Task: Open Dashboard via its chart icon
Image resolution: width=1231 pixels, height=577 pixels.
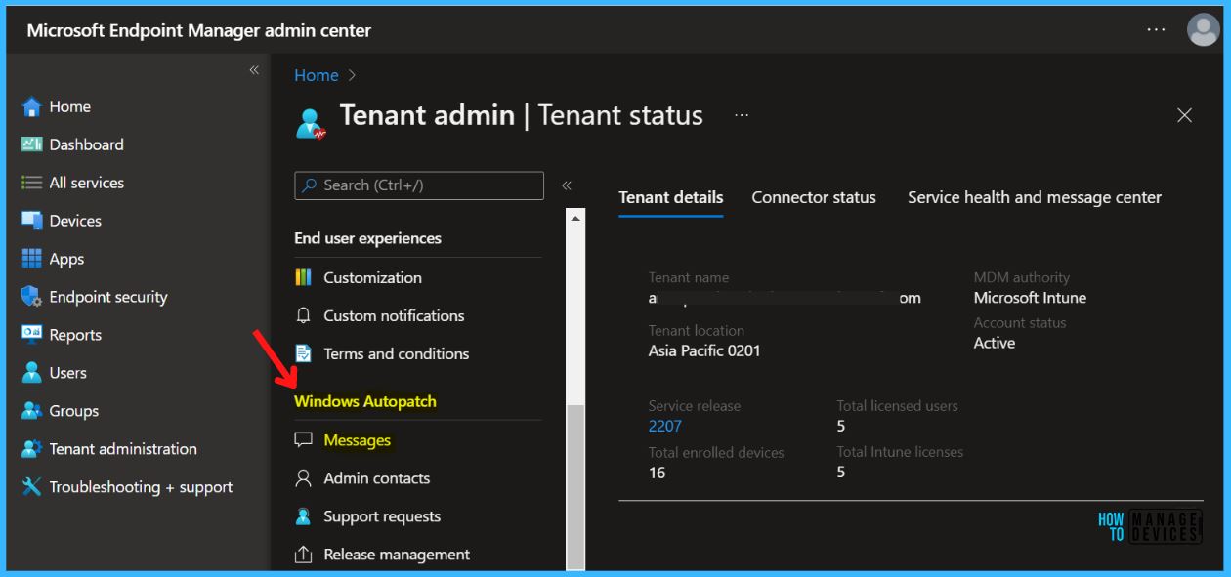Action: tap(31, 144)
